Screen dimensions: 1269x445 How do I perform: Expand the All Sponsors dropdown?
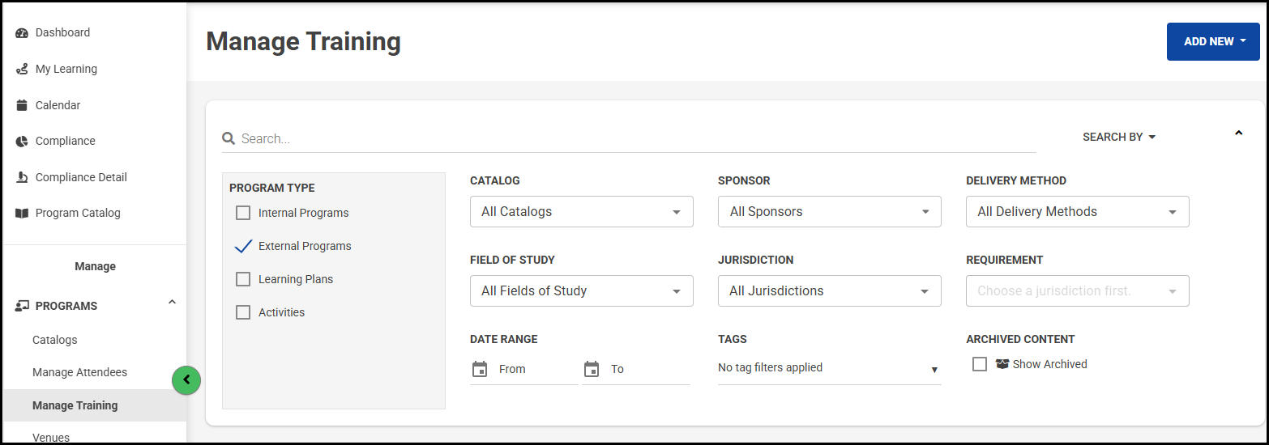(829, 212)
